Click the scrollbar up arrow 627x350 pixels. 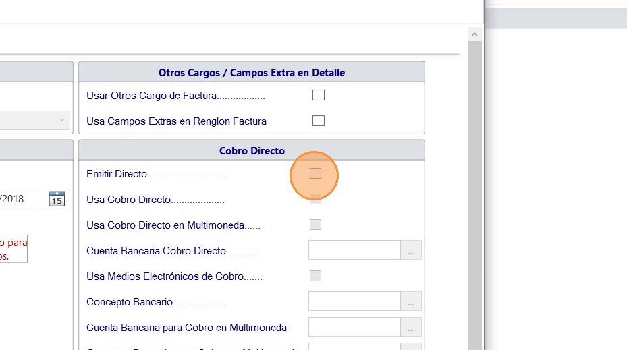pyautogui.click(x=474, y=34)
